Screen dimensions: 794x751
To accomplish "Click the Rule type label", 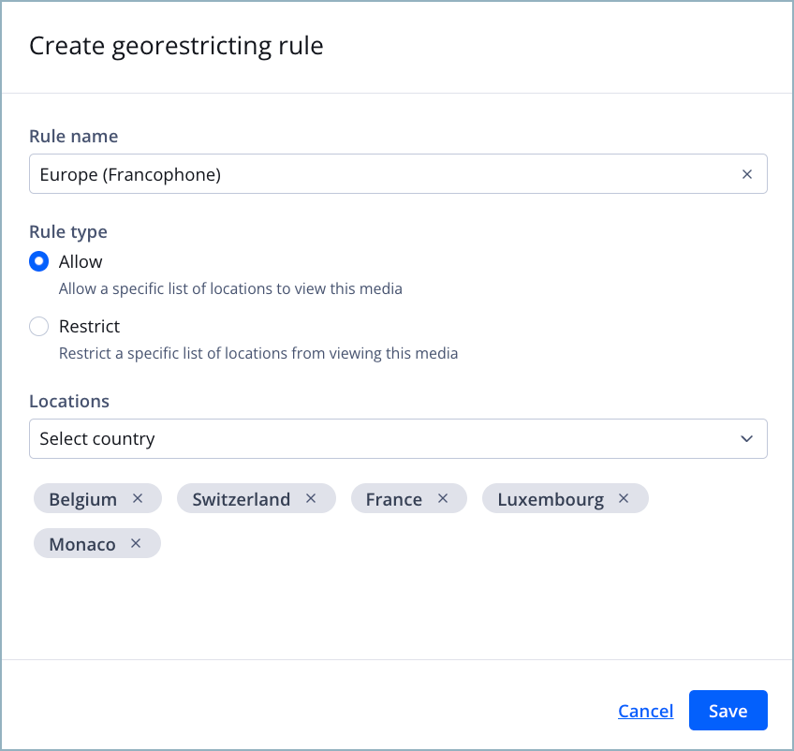I will coord(68,232).
